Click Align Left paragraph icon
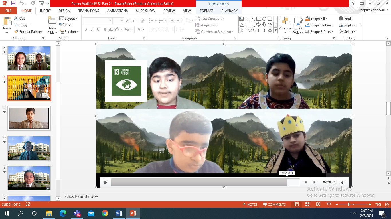The height and width of the screenshot is (219, 391). click(151, 29)
